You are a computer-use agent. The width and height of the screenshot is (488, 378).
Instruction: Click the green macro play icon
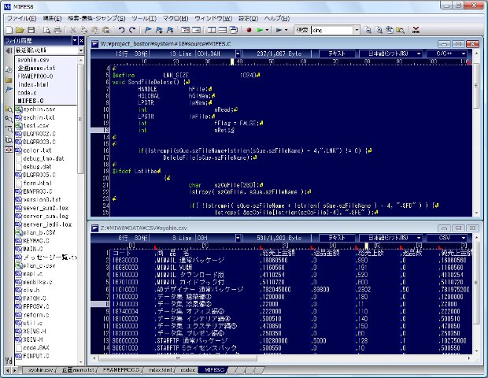(x=260, y=29)
